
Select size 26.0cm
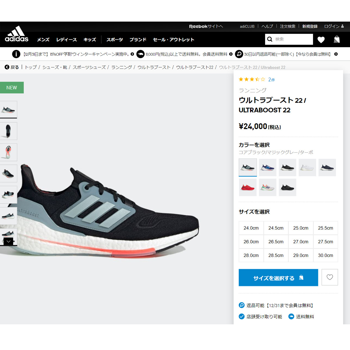[x=251, y=242]
